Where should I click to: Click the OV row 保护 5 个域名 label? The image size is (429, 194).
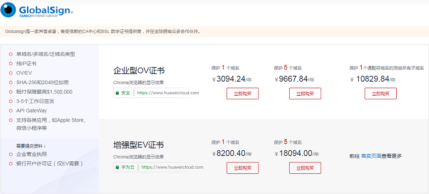point(288,68)
